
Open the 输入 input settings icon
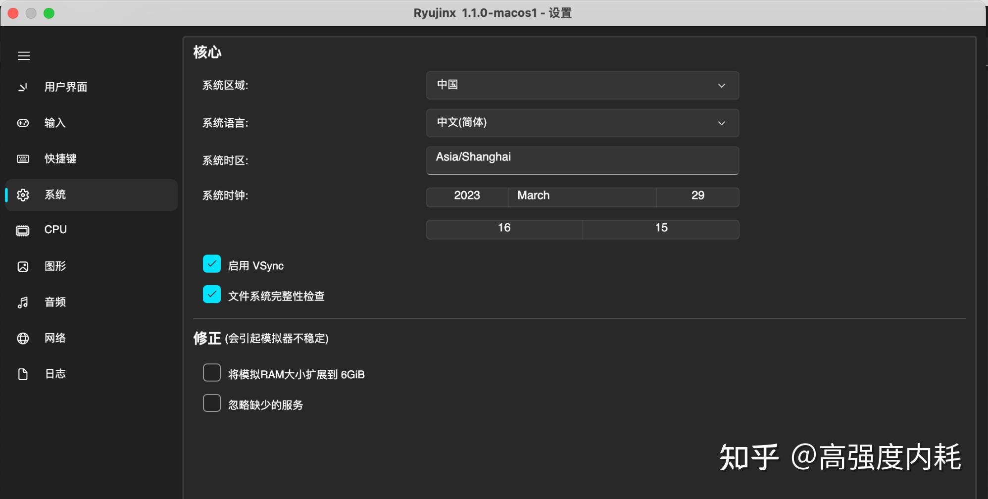tap(23, 123)
